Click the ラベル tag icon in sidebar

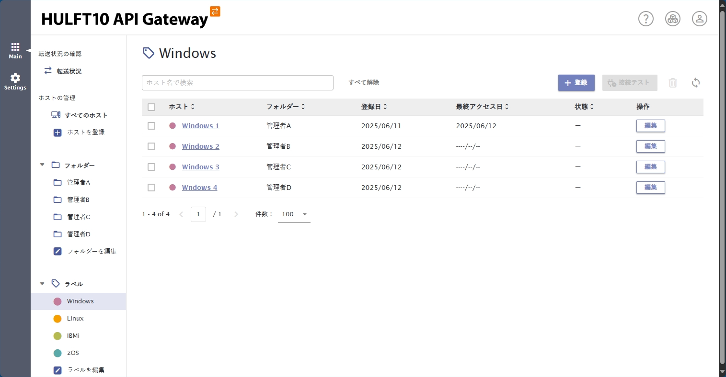(x=56, y=284)
